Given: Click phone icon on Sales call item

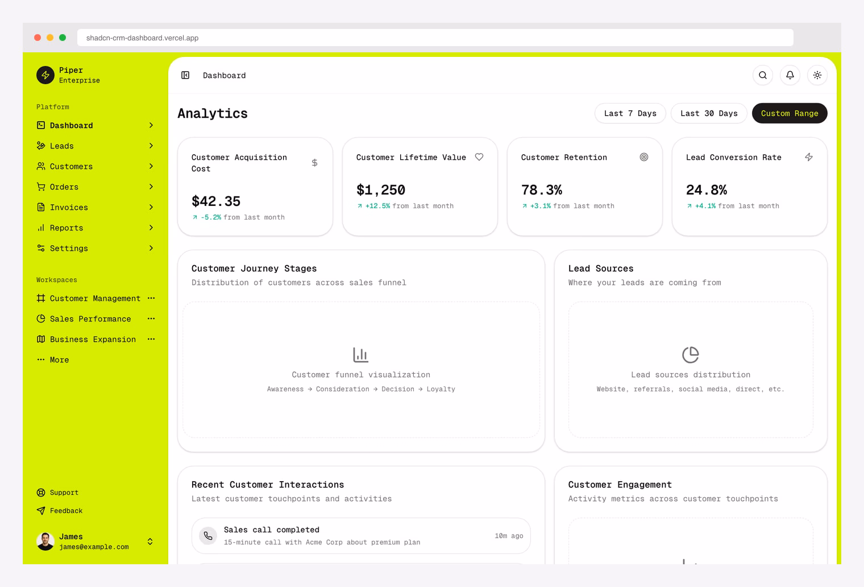Looking at the screenshot, I should pyautogui.click(x=208, y=536).
